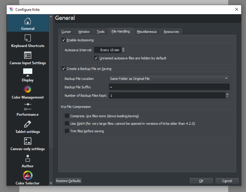Click Autosave Interval value field
The width and height of the screenshot is (246, 192).
(x=108, y=50)
